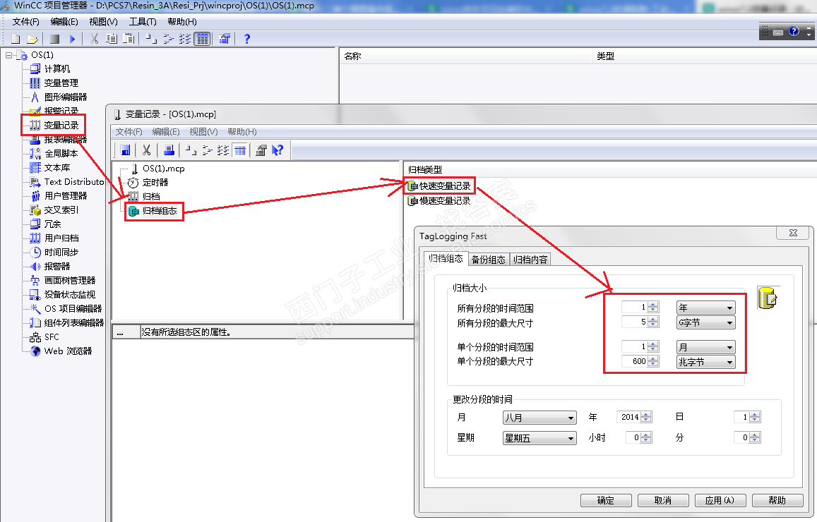Select 时间同步 tree item
The width and height of the screenshot is (817, 522).
(61, 252)
